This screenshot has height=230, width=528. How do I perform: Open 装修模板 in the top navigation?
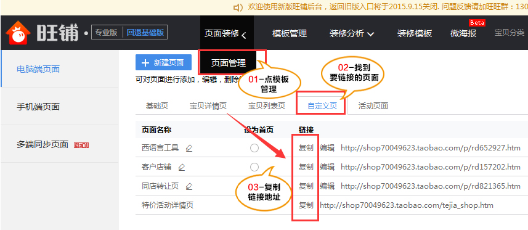pyautogui.click(x=415, y=34)
